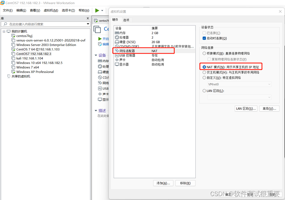This screenshot has width=285, height=200.
Task: Select LAN segment (LAN 区段) radio button
Action: (204, 91)
